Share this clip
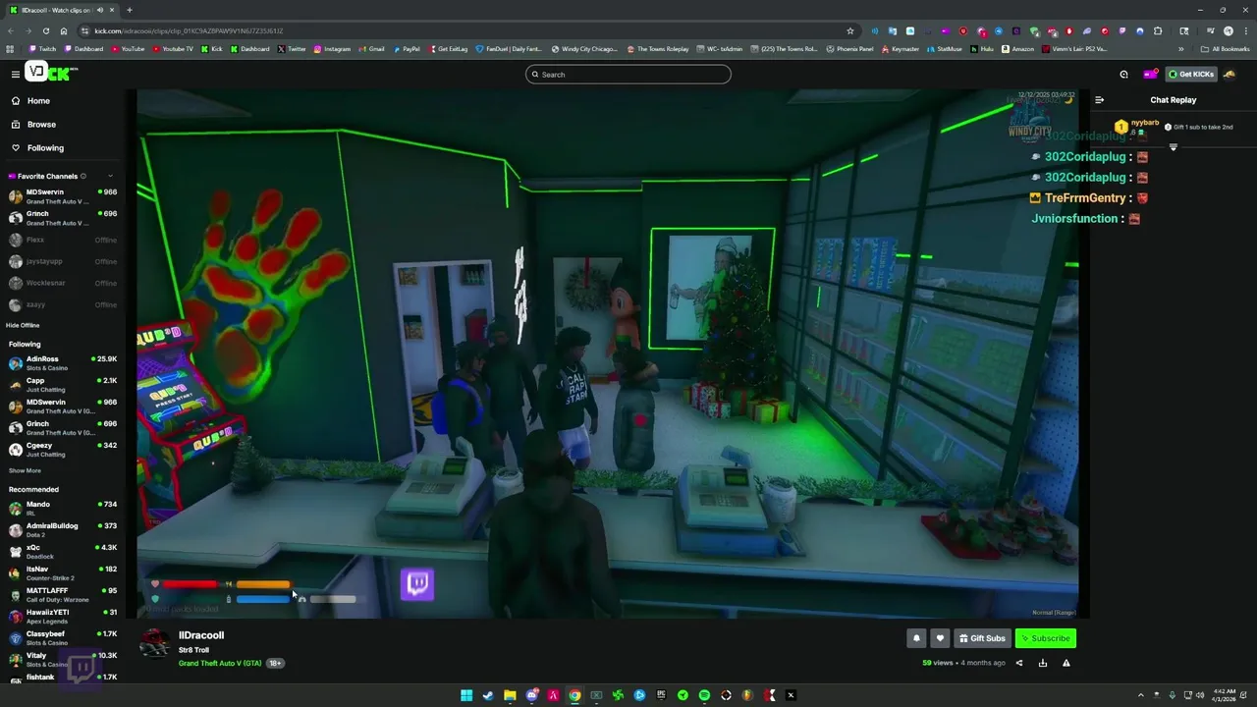This screenshot has height=707, width=1257. pos(1019,663)
